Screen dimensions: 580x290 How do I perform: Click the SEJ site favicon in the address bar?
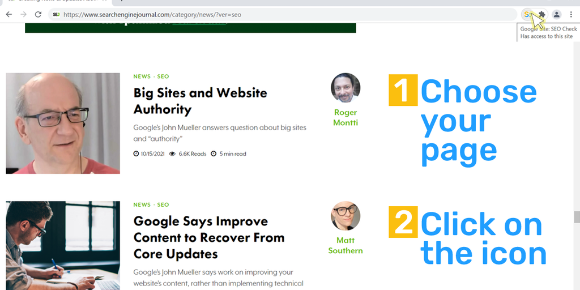tap(56, 15)
